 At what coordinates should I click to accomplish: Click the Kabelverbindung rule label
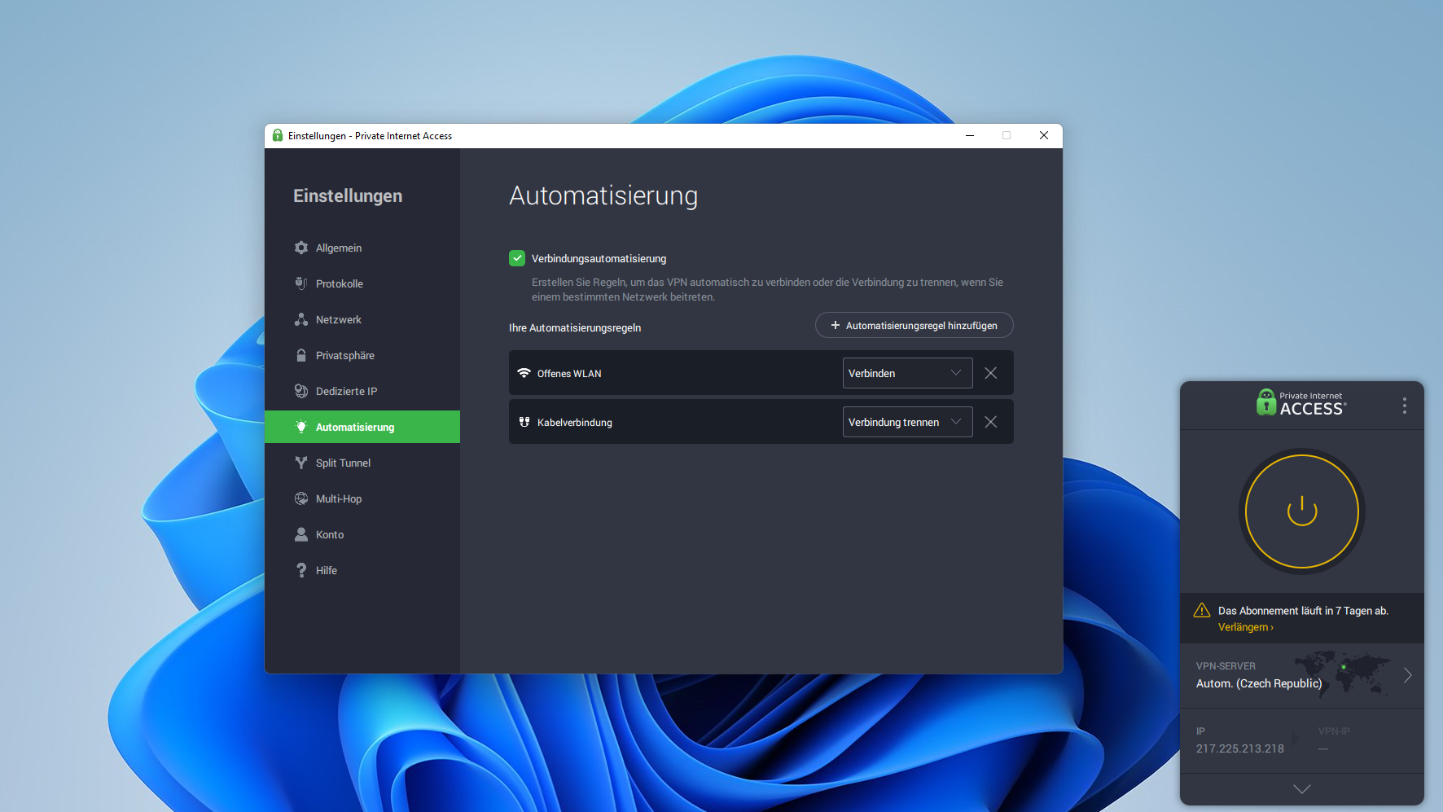575,423
